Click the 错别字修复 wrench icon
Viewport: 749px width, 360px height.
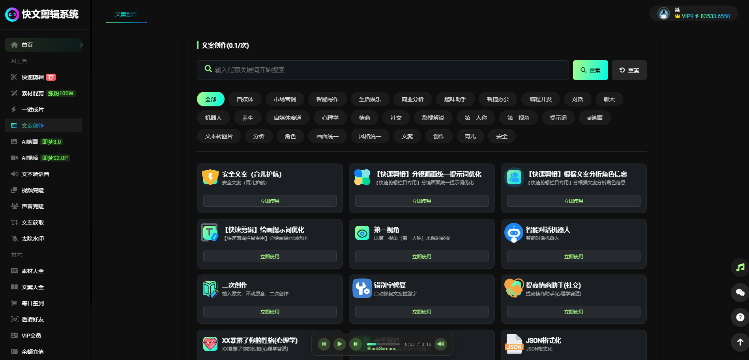(362, 288)
